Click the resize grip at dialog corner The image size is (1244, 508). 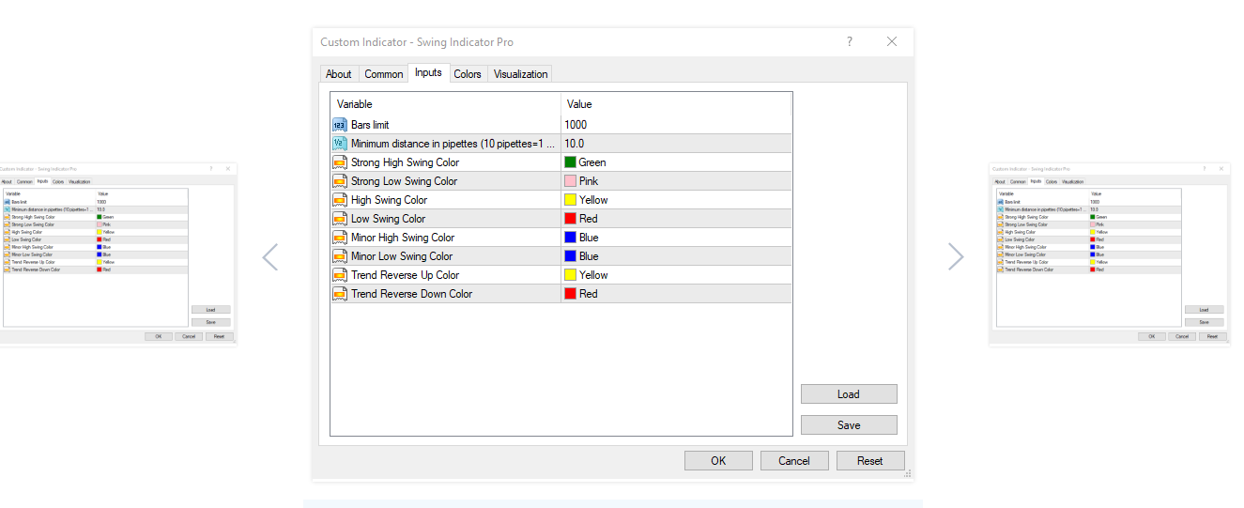(x=907, y=474)
